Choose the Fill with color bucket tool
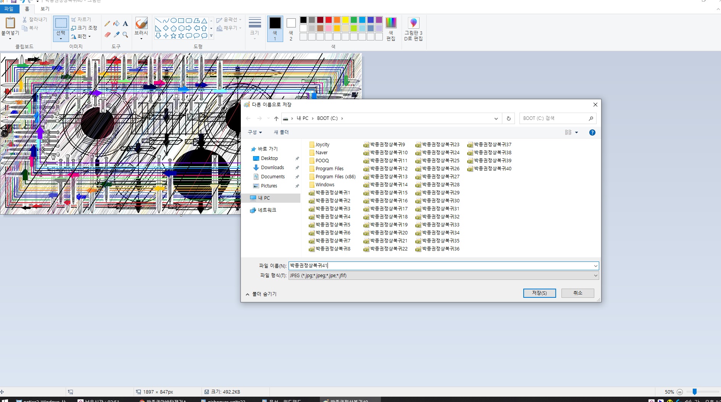 (116, 24)
